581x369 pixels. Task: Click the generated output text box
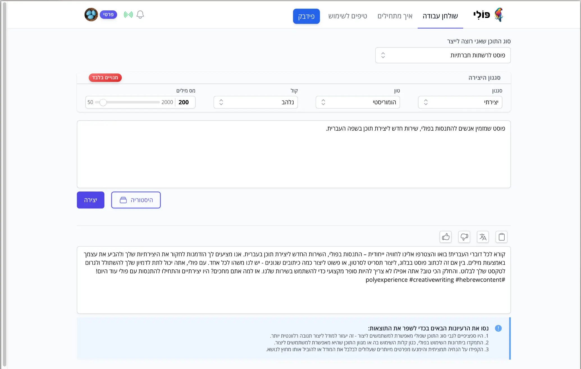tap(294, 280)
